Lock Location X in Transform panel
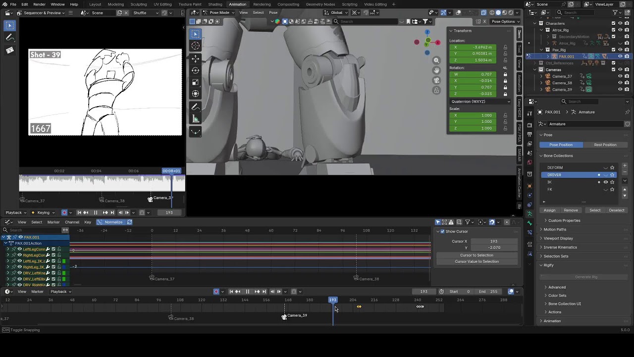 [505, 47]
